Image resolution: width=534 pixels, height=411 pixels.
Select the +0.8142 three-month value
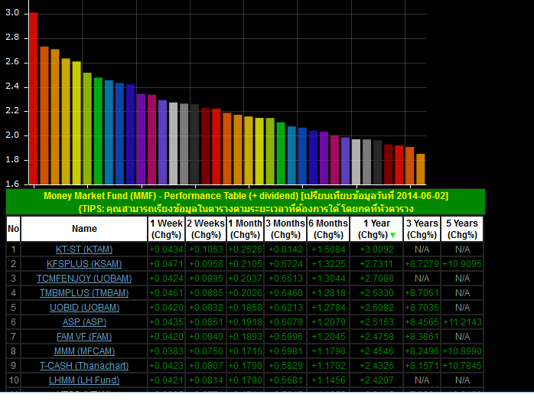pyautogui.click(x=285, y=250)
